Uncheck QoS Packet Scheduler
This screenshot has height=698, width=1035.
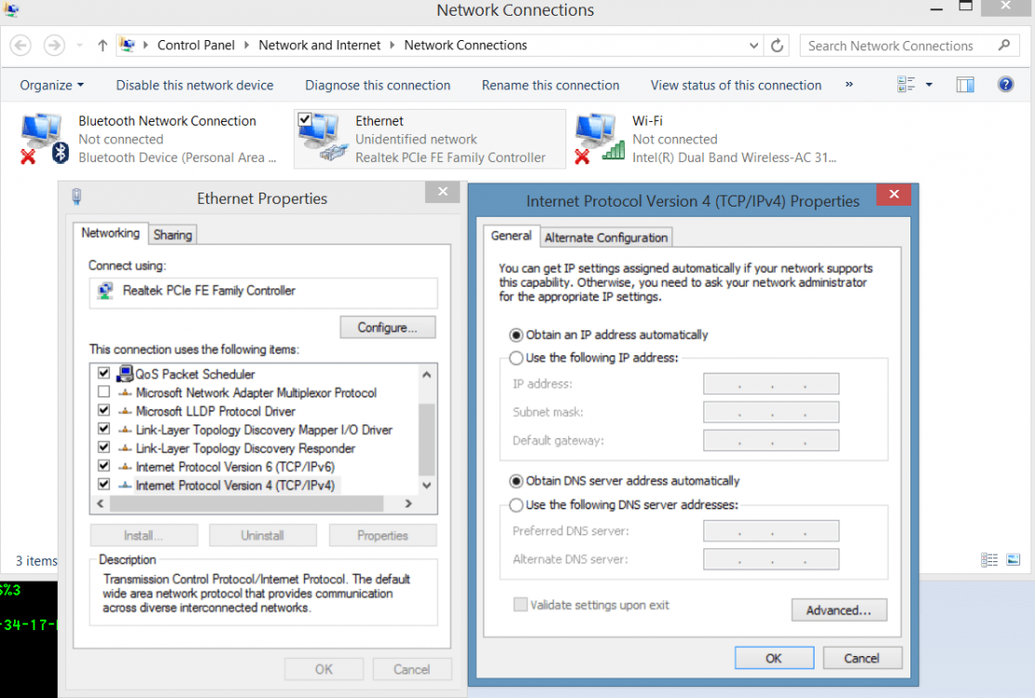click(x=103, y=373)
